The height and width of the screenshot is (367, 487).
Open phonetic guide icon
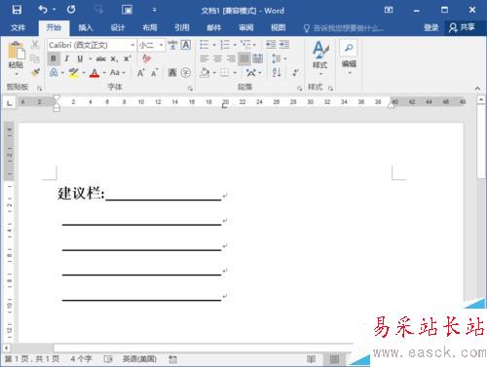[172, 45]
